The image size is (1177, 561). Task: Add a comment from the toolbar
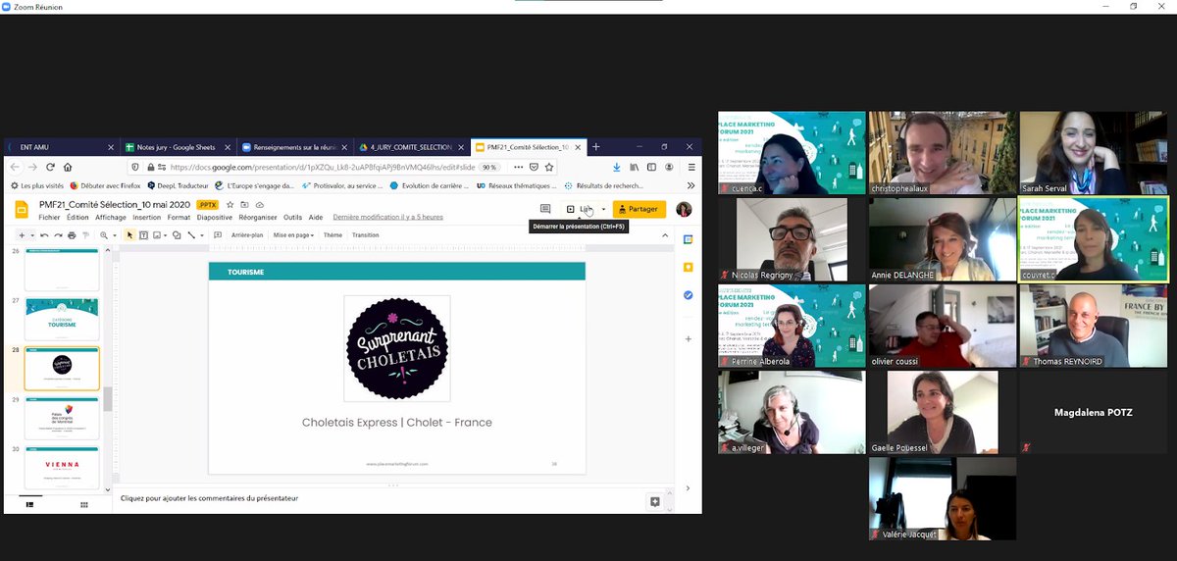click(217, 235)
